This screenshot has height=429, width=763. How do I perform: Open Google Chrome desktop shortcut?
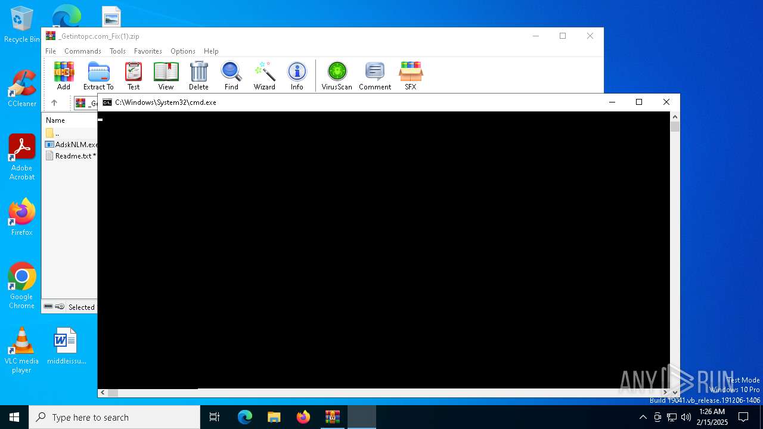click(22, 286)
